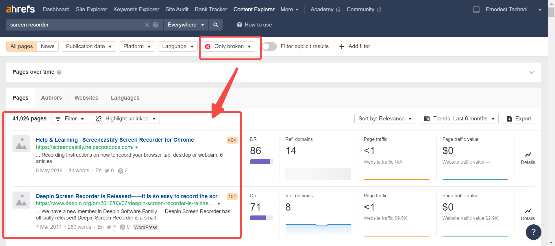Open Rank Tracker
Viewport: 555px width, 246px height.
[x=211, y=10]
